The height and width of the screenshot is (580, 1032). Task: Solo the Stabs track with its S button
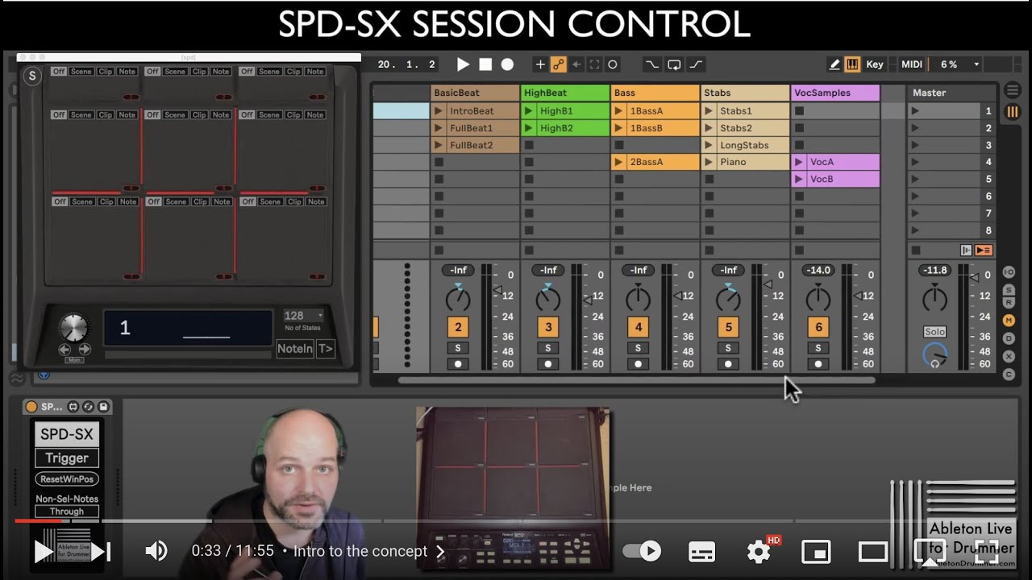click(728, 348)
